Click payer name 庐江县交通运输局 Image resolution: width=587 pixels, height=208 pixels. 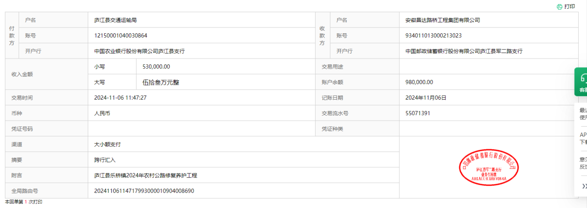(x=116, y=20)
